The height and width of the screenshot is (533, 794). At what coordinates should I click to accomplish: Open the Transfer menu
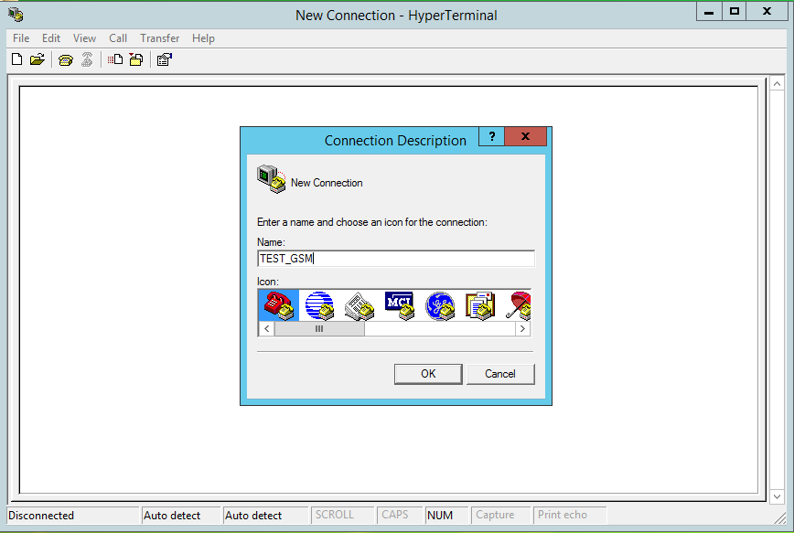coord(160,38)
